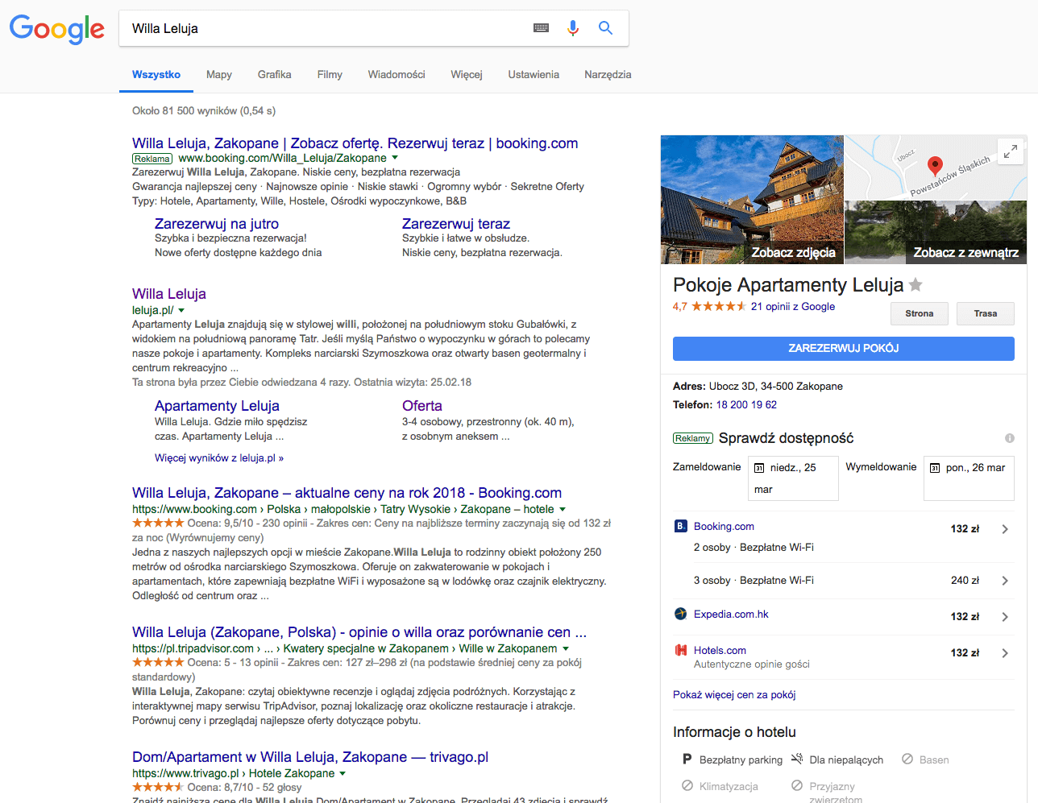This screenshot has width=1038, height=803.
Task: Click the Google logo
Action: point(57,29)
